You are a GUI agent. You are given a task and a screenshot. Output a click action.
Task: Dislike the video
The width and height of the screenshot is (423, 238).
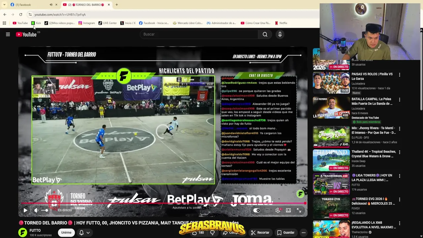pyautogui.click(x=212, y=233)
